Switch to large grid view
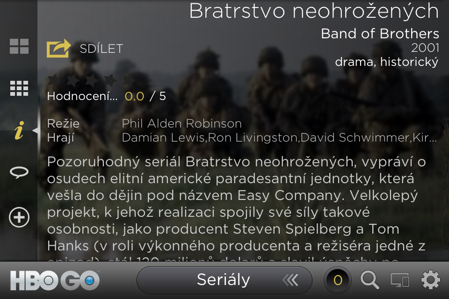The width and height of the screenshot is (449, 299). pyautogui.click(x=19, y=46)
